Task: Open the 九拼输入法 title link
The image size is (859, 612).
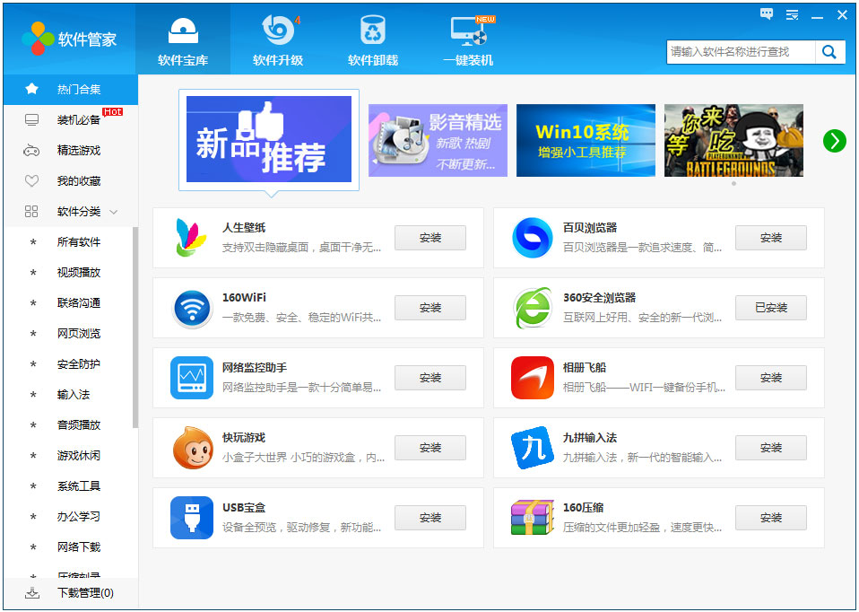Action: pos(590,438)
